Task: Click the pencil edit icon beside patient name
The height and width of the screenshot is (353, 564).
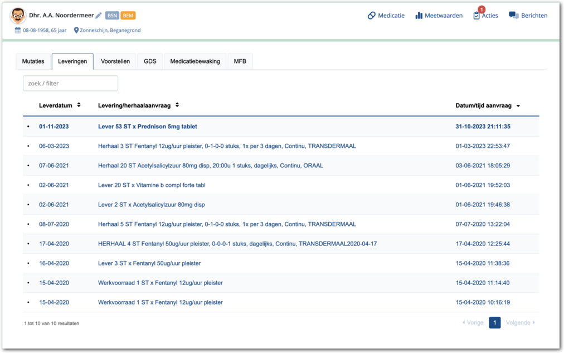Action: coord(99,16)
